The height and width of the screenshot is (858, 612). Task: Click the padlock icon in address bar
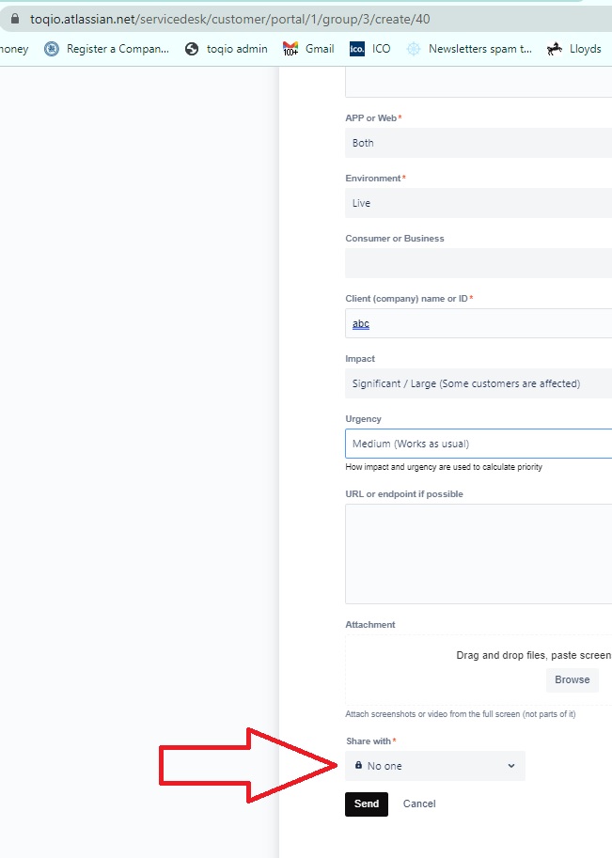point(15,19)
